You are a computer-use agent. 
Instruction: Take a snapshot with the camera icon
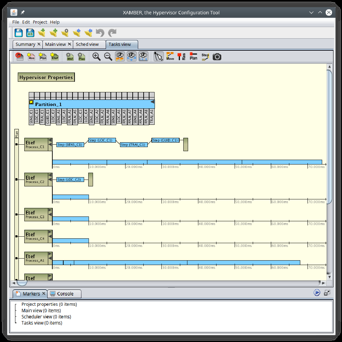click(x=217, y=57)
